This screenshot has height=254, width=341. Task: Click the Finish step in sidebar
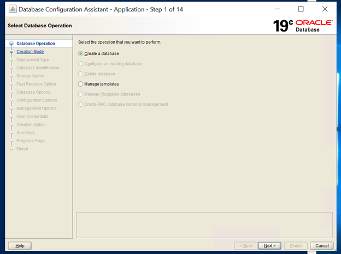pyautogui.click(x=22, y=149)
